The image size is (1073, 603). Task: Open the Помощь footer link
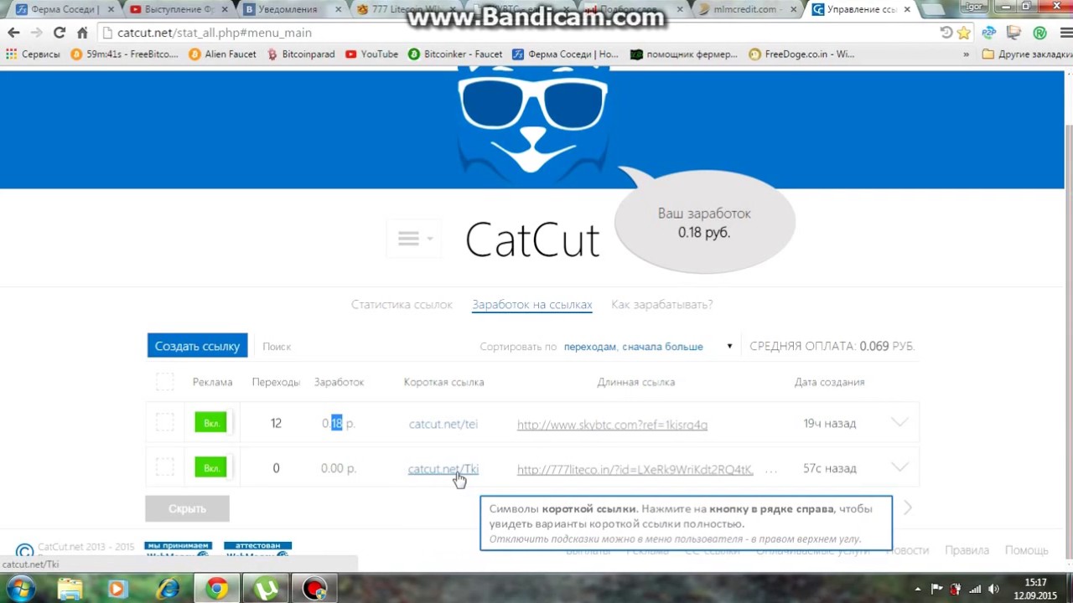pos(1027,550)
